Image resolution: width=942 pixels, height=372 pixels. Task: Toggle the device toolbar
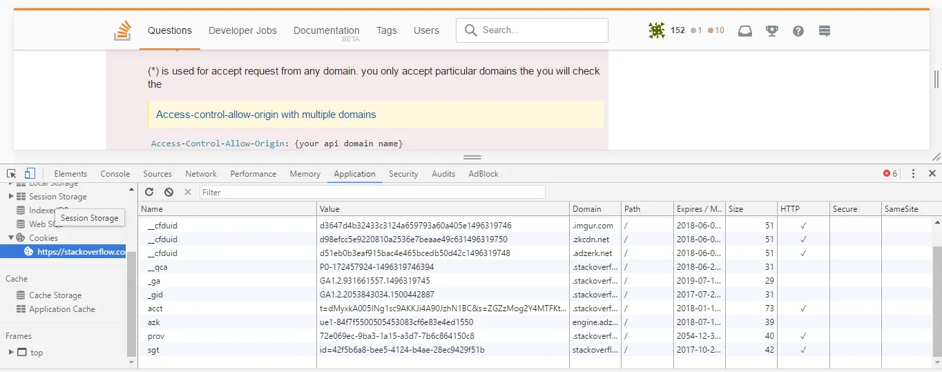(x=30, y=174)
